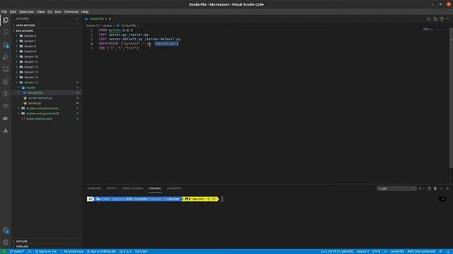Click the UTF-8 encoding indicator
The width and height of the screenshot is (453, 254).
[376, 251]
